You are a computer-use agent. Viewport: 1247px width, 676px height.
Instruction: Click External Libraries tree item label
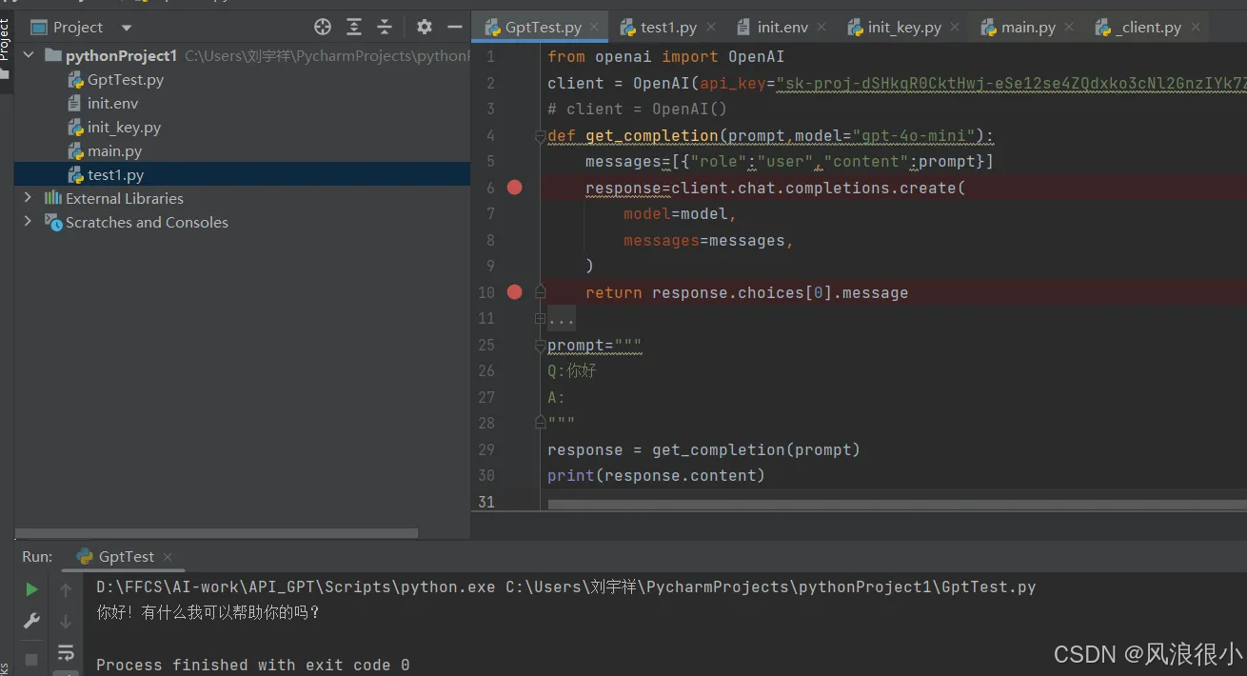[x=125, y=198]
